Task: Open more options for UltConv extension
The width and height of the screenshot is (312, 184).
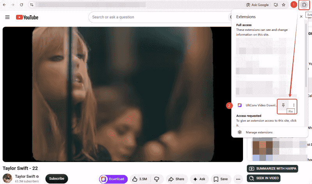Action: point(294,105)
